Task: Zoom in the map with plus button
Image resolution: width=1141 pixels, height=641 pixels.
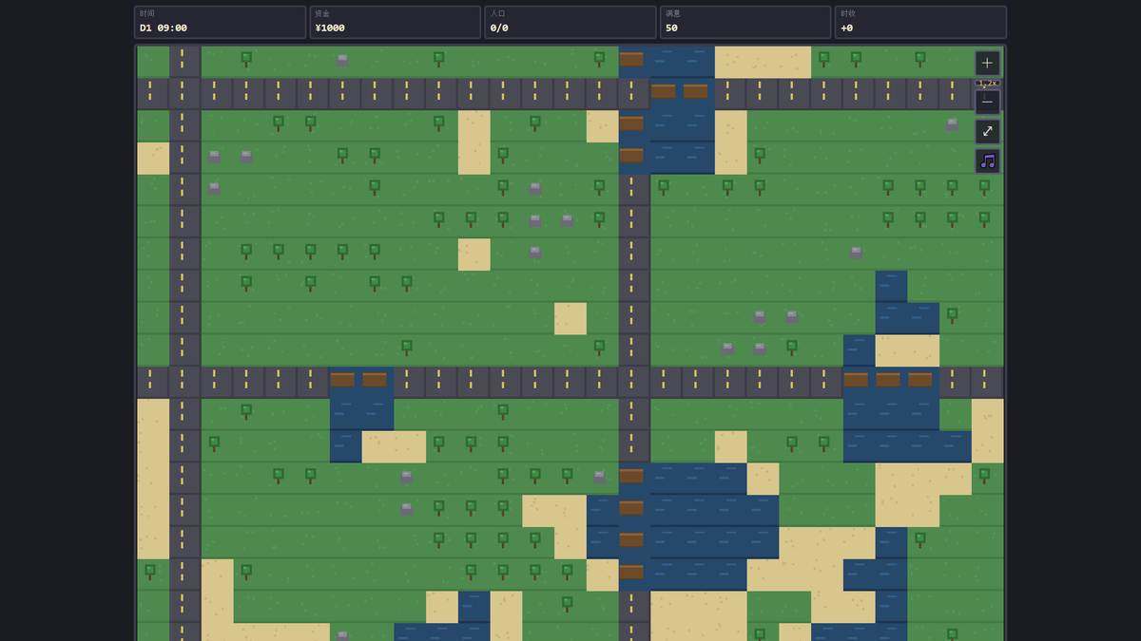Action: pos(987,63)
